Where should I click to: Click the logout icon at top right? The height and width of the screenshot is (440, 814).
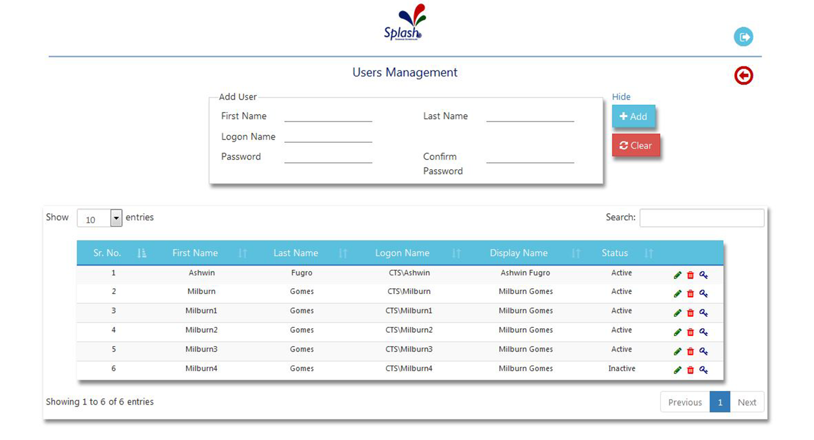point(744,37)
